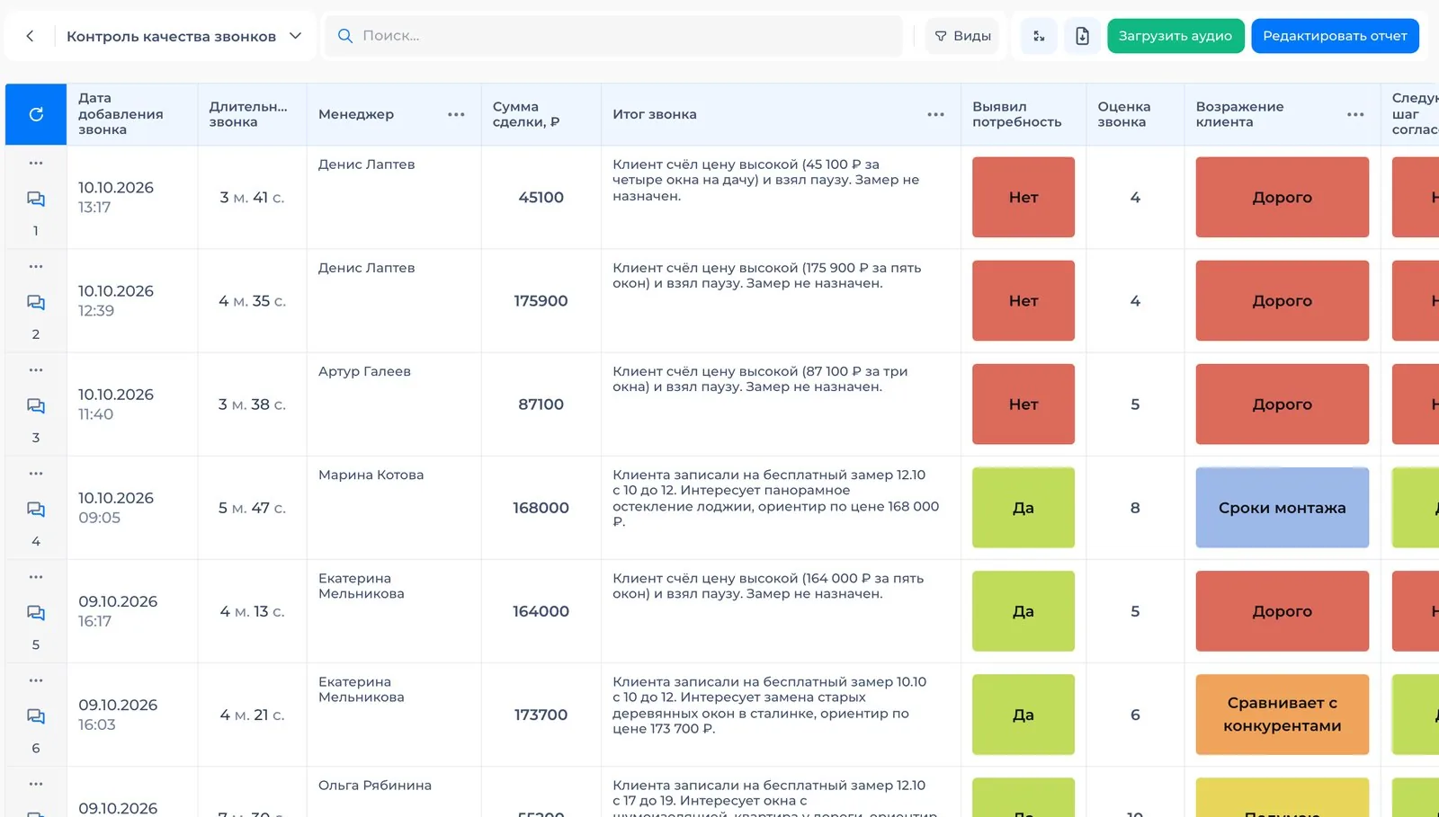Open row 4 more options menu

coord(36,473)
